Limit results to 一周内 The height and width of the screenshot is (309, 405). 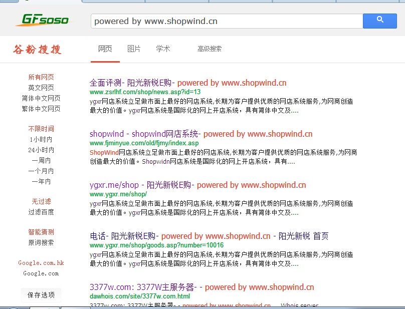[41, 160]
